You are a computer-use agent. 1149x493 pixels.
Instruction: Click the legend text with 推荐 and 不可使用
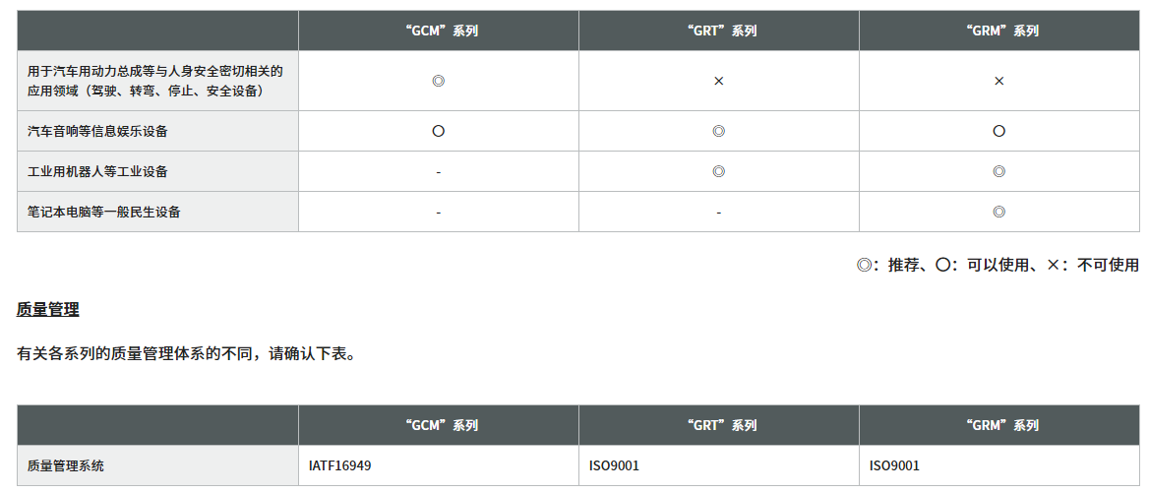tap(998, 265)
